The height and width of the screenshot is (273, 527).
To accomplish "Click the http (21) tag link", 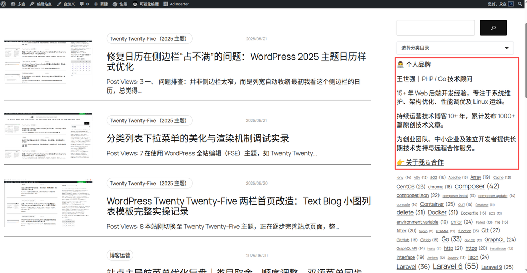I will 448,248.
